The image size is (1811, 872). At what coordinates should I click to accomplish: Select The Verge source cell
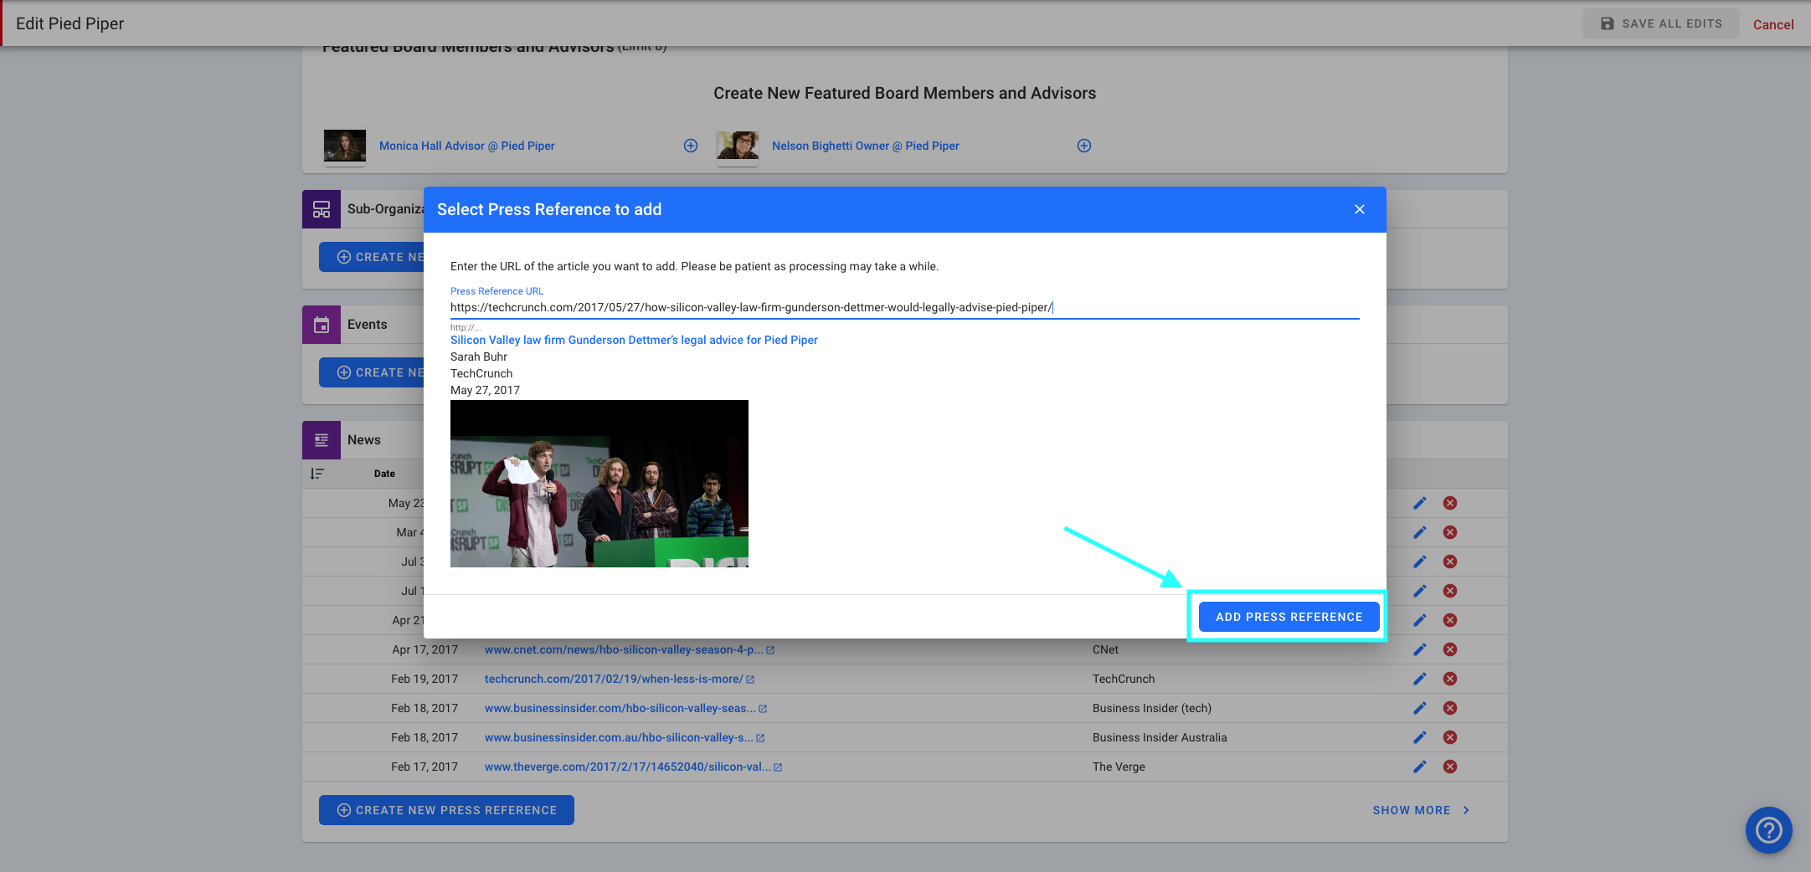1119,767
